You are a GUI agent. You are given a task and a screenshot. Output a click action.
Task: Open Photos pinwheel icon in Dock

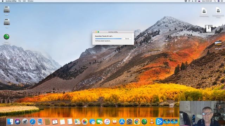[x=85, y=121]
